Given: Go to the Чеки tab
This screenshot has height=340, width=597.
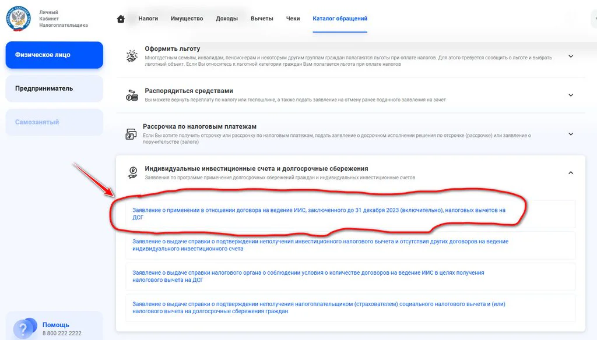Looking at the screenshot, I should (293, 18).
